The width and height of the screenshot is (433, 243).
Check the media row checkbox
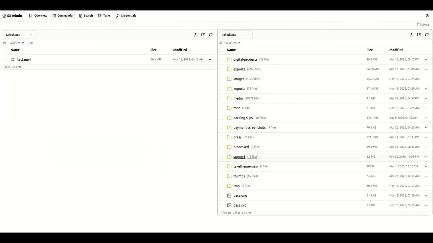coord(221,98)
